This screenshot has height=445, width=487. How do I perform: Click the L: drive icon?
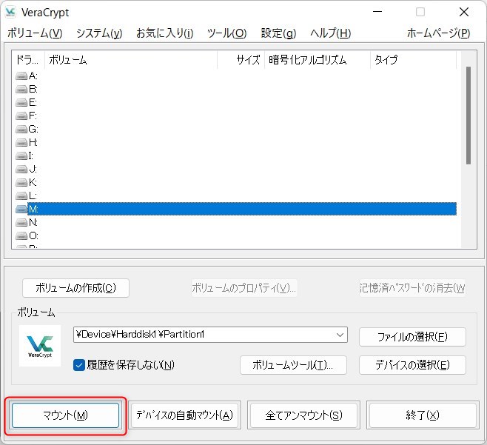[21, 195]
